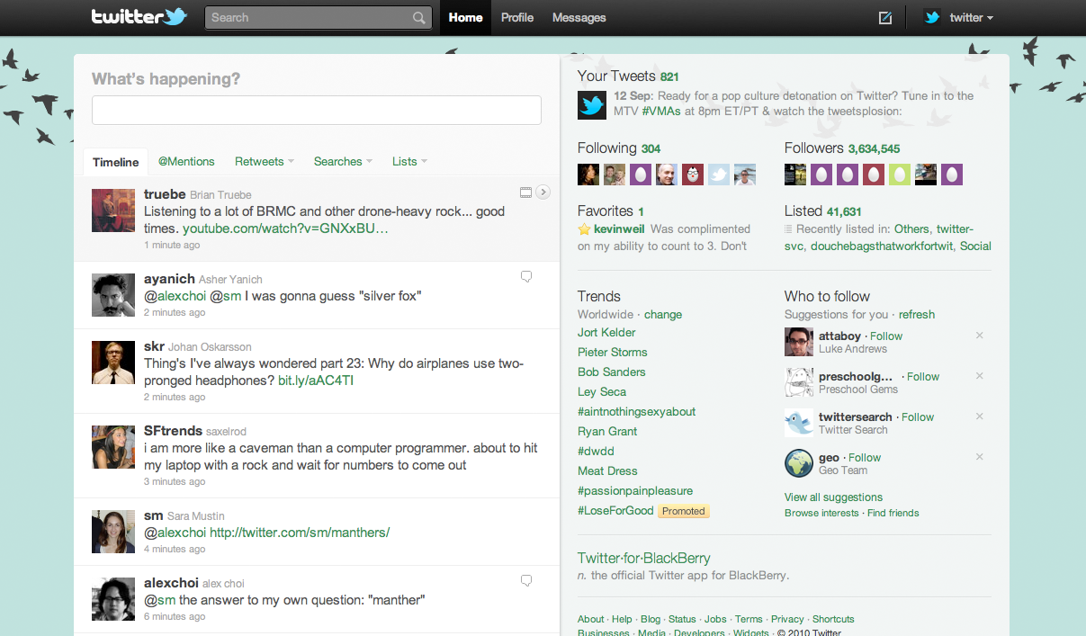Open the #VMAs hashtag link
The image size is (1086, 636).
click(x=661, y=112)
